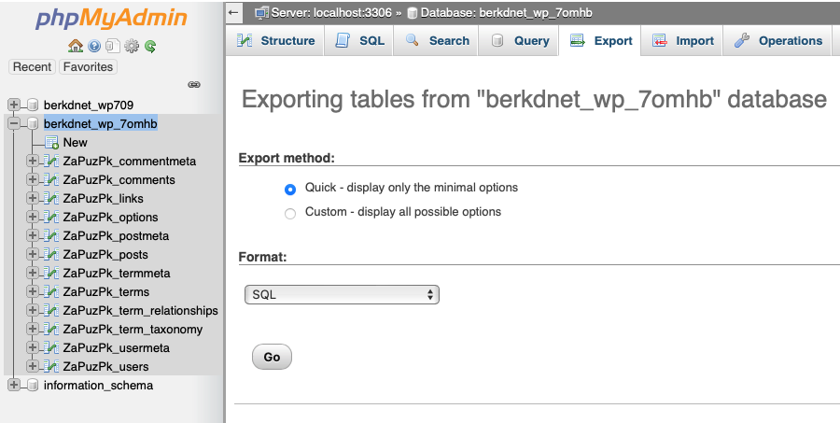This screenshot has height=423, width=840.
Task: Click the ZaPuzPk_posts table icon
Action: pyautogui.click(x=51, y=255)
